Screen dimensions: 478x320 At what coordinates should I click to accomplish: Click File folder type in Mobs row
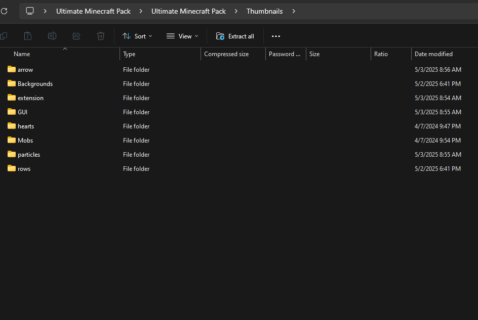tap(136, 141)
